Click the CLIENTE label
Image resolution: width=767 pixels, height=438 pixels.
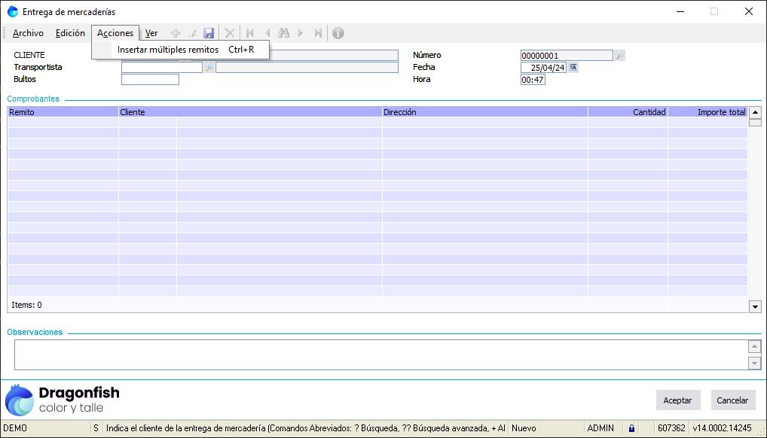(29, 55)
